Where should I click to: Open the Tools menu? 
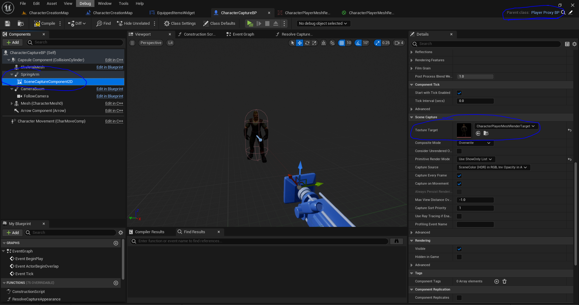[123, 4]
